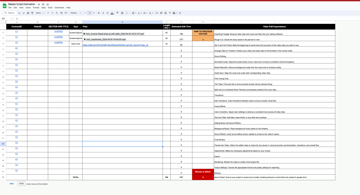Open the Format menu

coord(36,8)
